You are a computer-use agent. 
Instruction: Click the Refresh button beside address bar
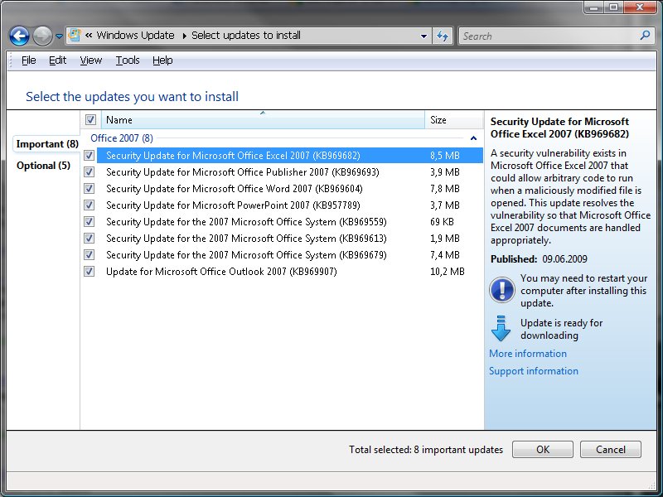pos(443,36)
